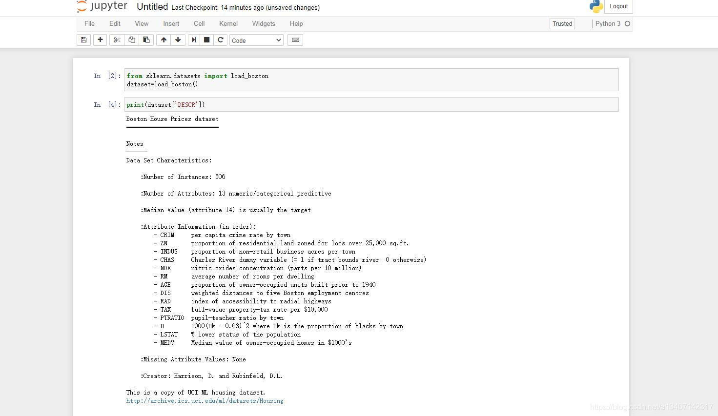
Task: Insert a cell below with the plus icon
Action: (x=100, y=40)
